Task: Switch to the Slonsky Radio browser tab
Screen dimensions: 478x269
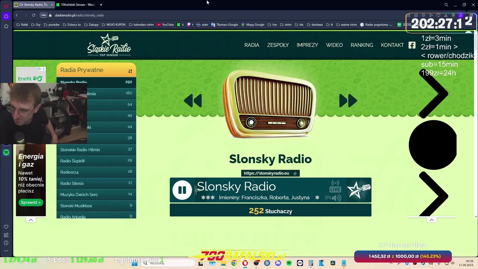Action: coord(33,4)
